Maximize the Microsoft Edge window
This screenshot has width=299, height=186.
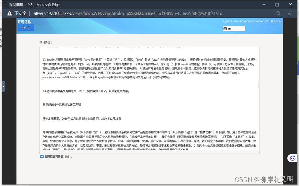tap(277, 5)
